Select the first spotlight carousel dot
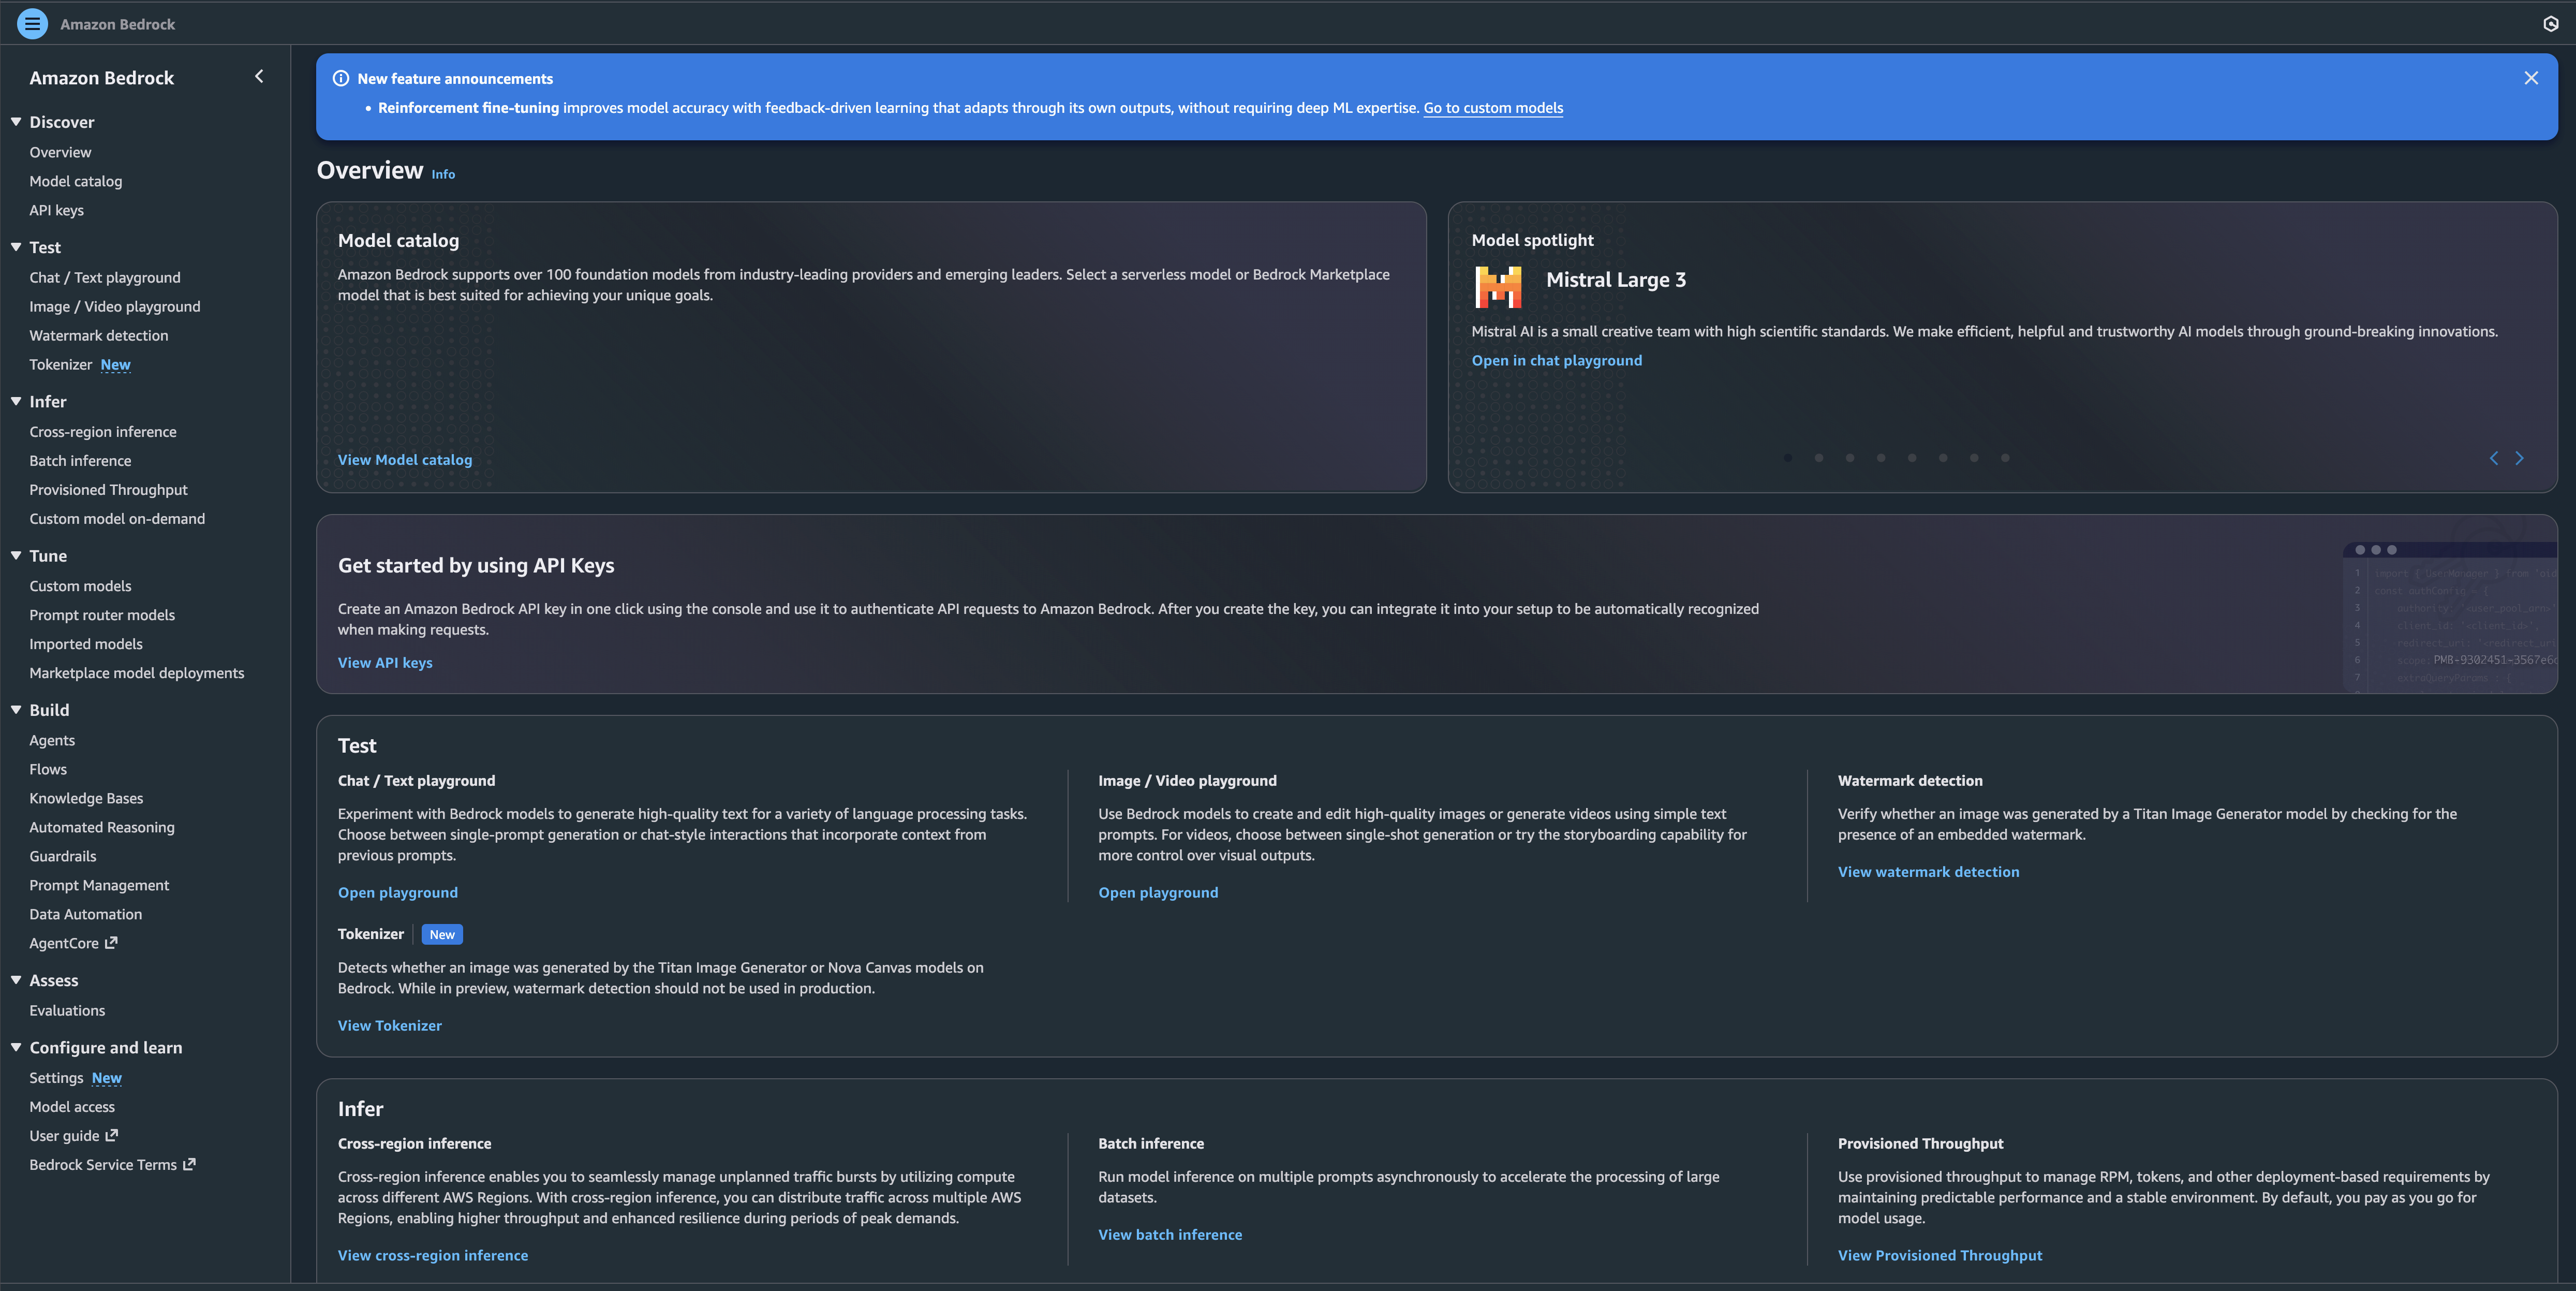Image resolution: width=2576 pixels, height=1291 pixels. coord(1788,458)
